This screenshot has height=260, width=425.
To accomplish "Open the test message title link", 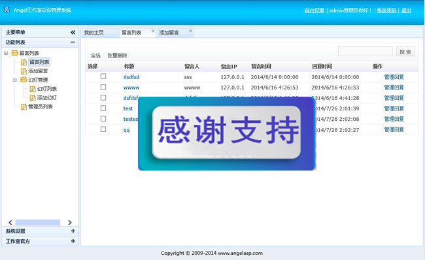I will [x=128, y=108].
